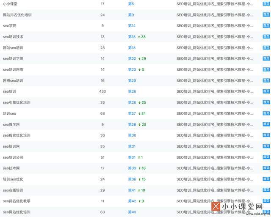Select the keyword seo引擎优化培训
This screenshot has height=217, width=271.
17,102
